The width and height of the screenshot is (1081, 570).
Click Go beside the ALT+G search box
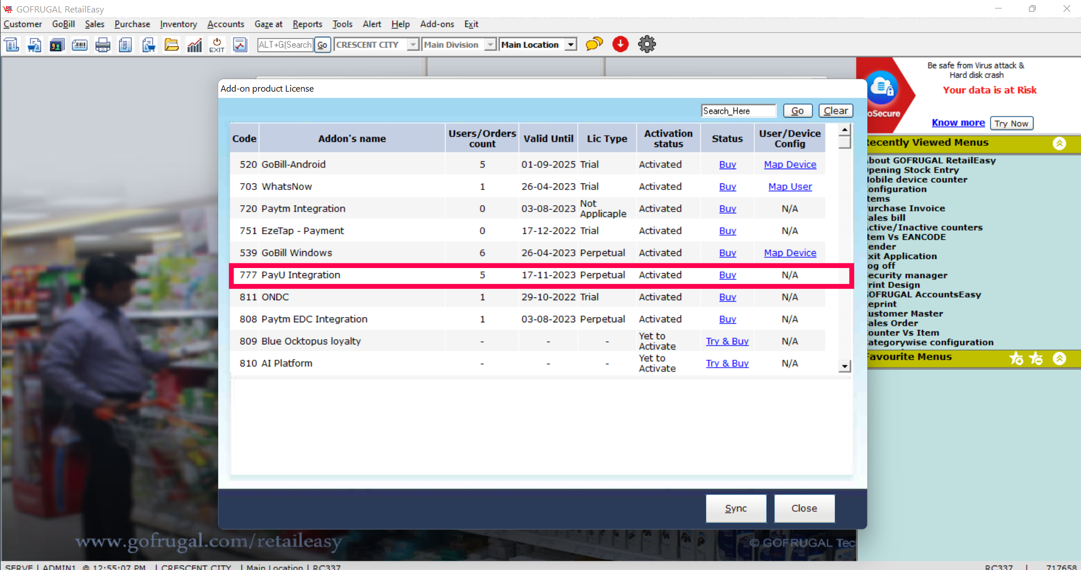coord(322,45)
